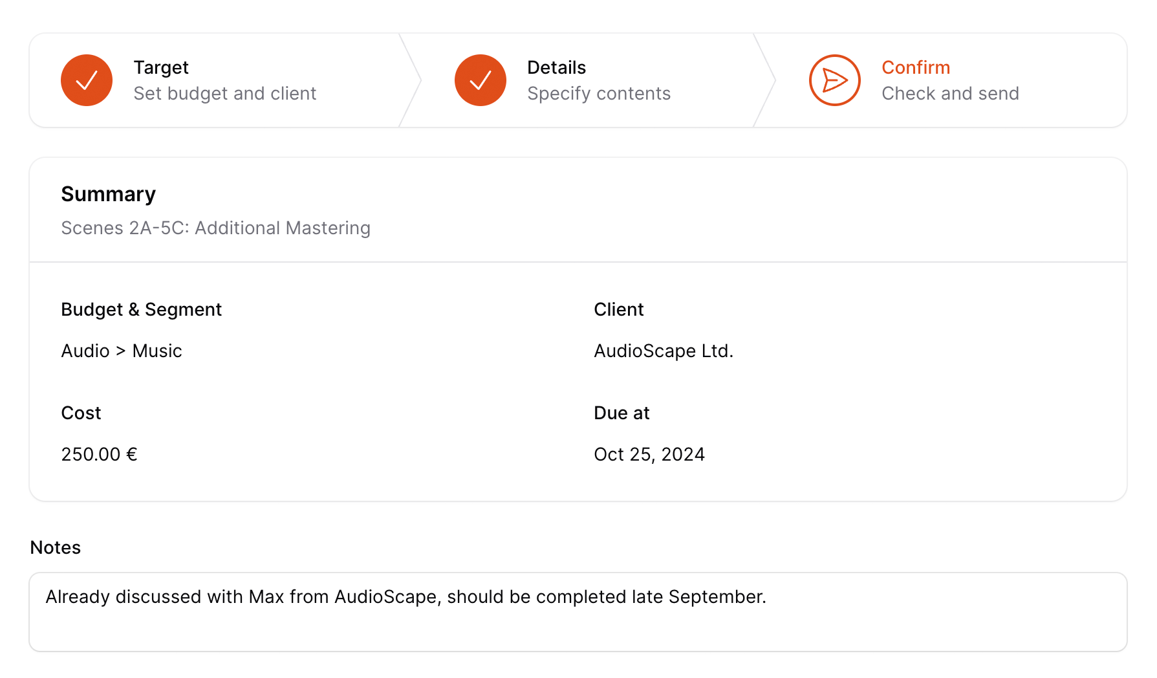This screenshot has width=1157, height=678.
Task: Click the 'Specify contents' description
Action: [x=598, y=94]
